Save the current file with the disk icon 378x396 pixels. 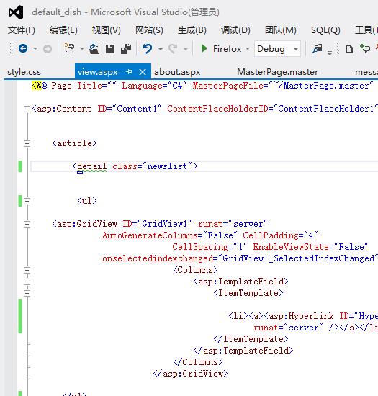(x=110, y=49)
